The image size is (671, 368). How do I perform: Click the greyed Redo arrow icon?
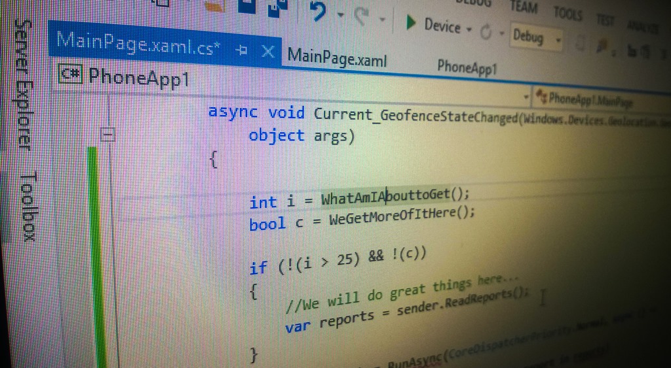click(x=363, y=16)
